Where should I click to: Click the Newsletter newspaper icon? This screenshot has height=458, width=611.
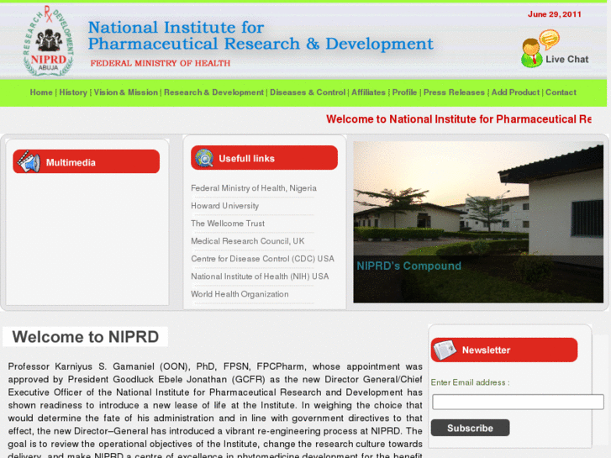pos(445,350)
